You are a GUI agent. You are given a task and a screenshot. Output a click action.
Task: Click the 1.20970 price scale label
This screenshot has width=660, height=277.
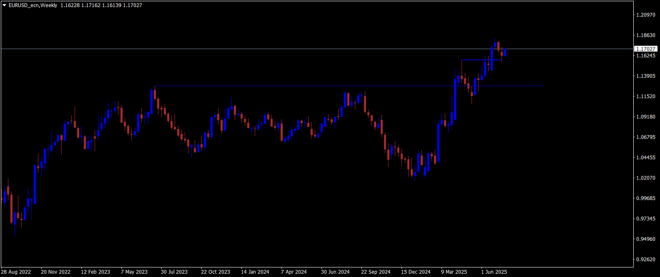(646, 15)
